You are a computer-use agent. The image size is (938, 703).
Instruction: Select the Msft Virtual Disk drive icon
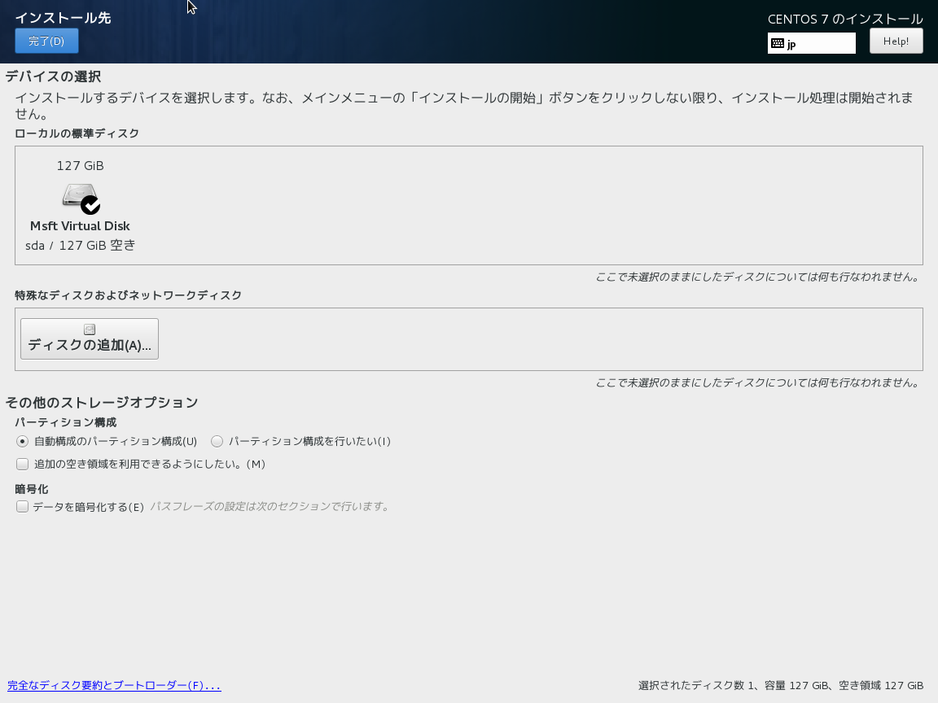(80, 197)
